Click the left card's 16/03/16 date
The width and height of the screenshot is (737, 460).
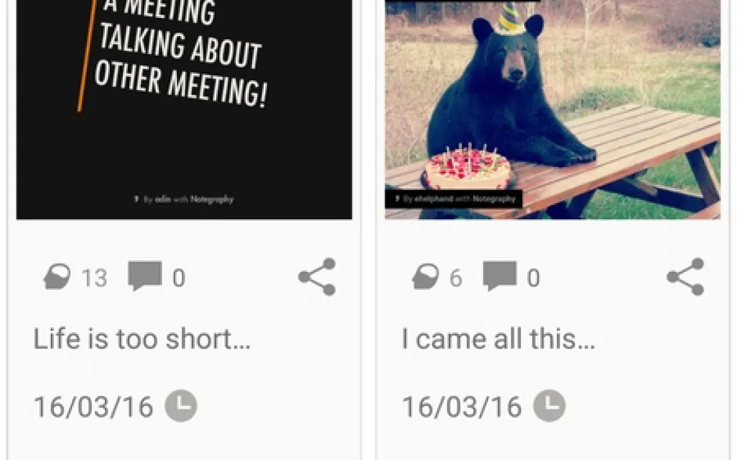(93, 407)
